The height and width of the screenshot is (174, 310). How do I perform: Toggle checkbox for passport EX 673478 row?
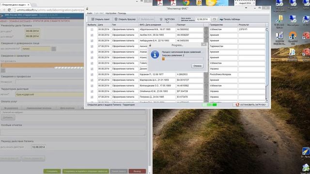[x=92, y=97]
